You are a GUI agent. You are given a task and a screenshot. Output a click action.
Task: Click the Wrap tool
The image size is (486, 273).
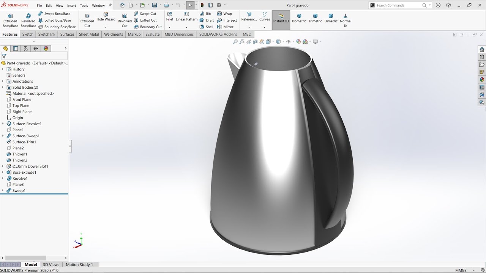(224, 14)
